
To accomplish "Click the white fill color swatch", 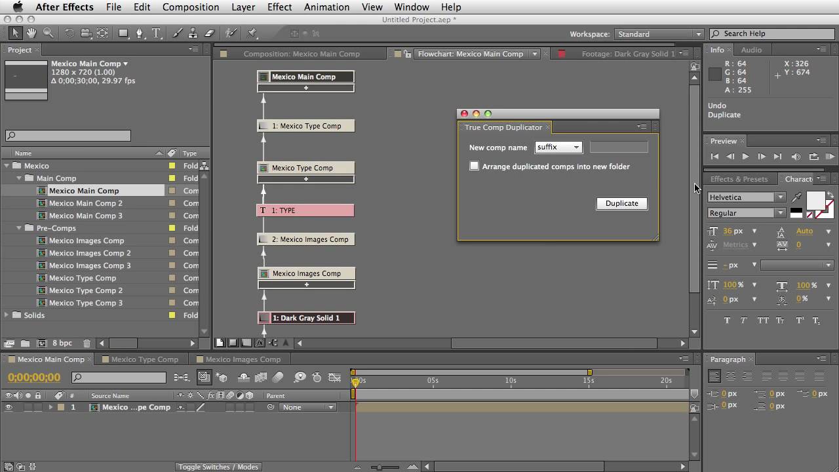I will pyautogui.click(x=816, y=200).
